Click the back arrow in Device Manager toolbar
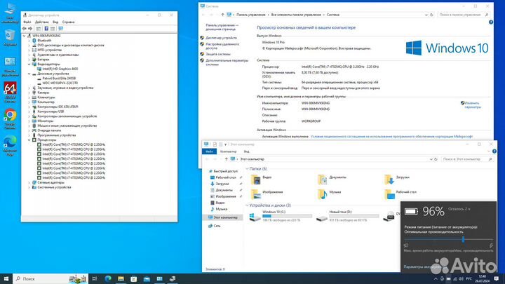Image resolution: width=505 pixels, height=284 pixels. [24, 29]
